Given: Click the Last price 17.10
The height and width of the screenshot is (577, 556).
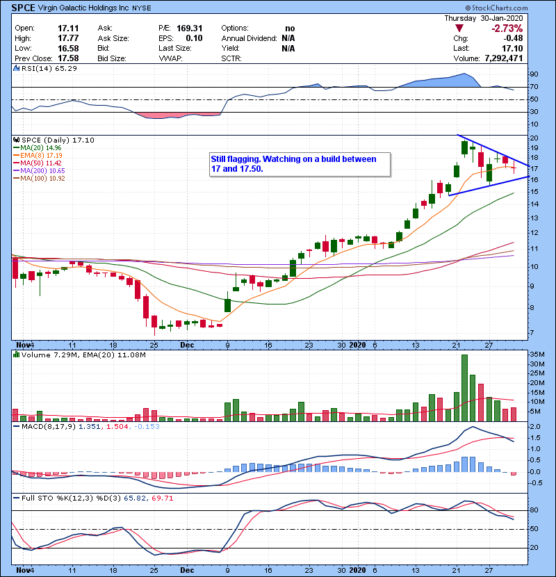Looking at the screenshot, I should click(513, 48).
